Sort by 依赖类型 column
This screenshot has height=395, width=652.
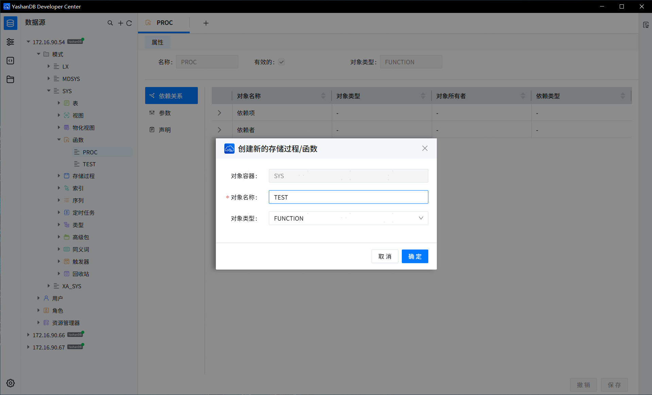tap(623, 96)
